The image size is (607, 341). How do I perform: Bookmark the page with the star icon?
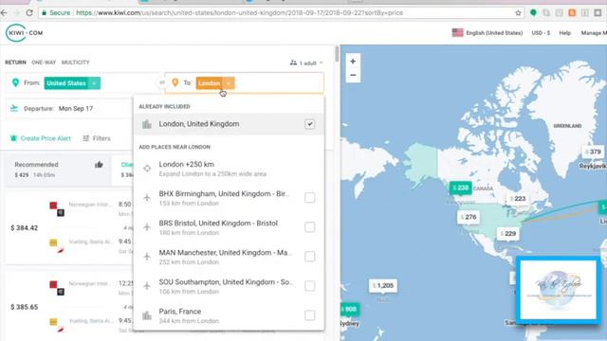click(x=519, y=12)
